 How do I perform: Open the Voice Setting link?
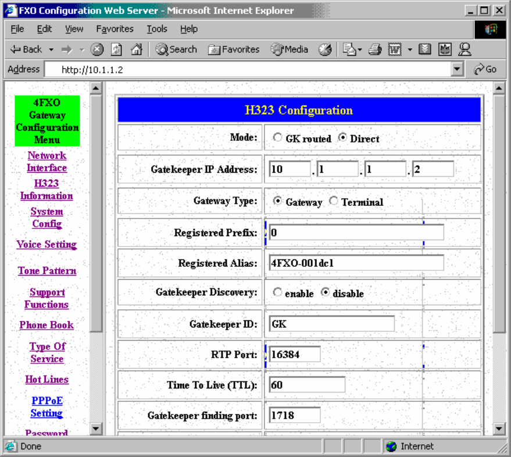(x=47, y=245)
